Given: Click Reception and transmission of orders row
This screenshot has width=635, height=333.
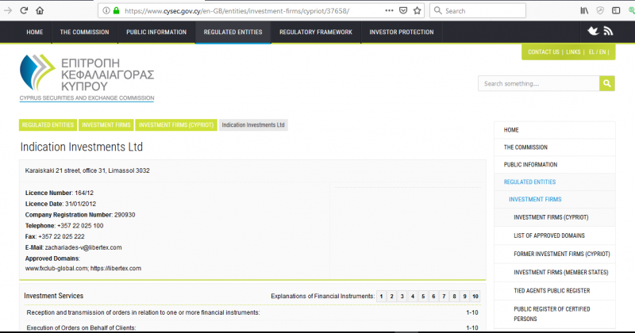Looking at the screenshot, I should click(x=252, y=312).
